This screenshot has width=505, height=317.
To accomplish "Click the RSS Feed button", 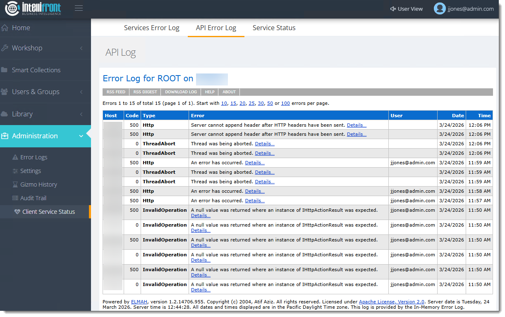I will (x=116, y=92).
